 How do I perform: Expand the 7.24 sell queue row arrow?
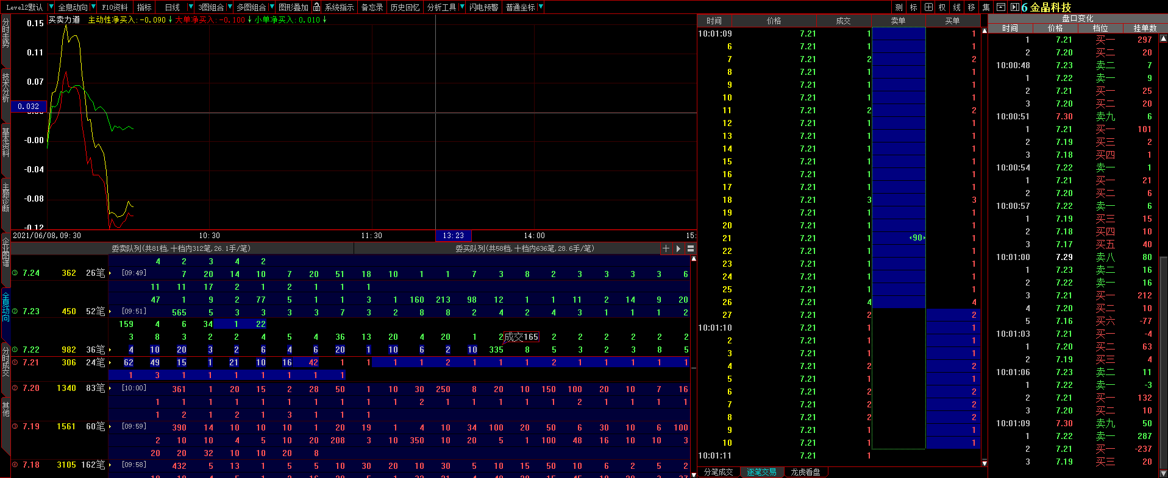pos(110,273)
